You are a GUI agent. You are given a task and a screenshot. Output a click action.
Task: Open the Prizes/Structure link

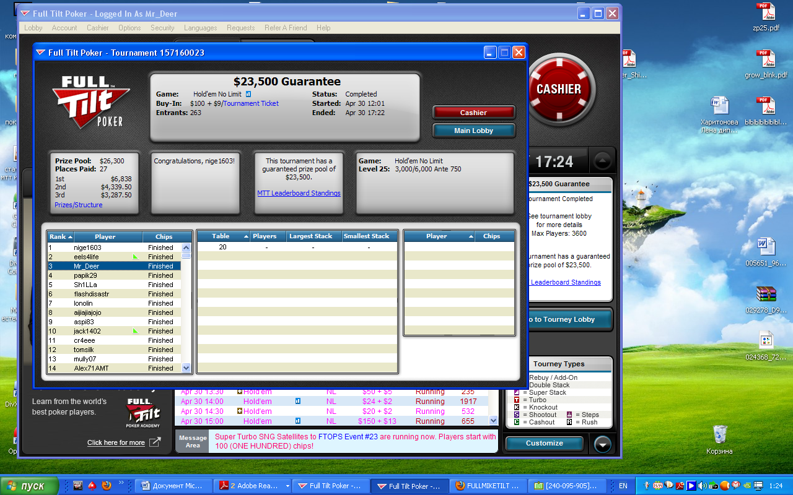[79, 205]
